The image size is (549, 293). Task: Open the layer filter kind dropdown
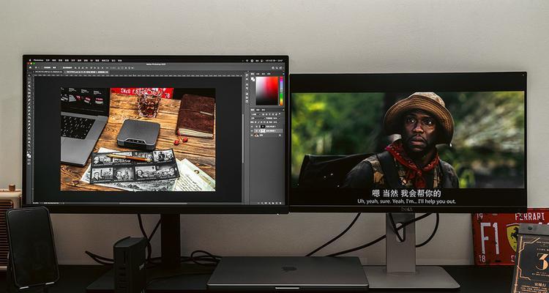point(255,114)
